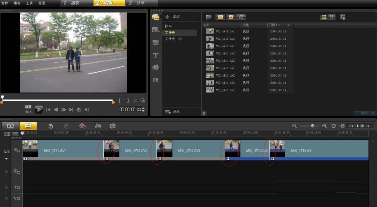The height and width of the screenshot is (207, 377).
Task: Open the Title T library icon
Action: [155, 56]
